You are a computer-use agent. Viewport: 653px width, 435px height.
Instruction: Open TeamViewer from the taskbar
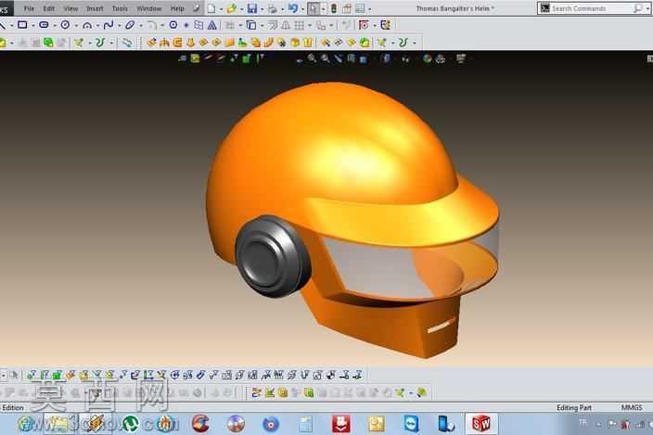click(412, 424)
